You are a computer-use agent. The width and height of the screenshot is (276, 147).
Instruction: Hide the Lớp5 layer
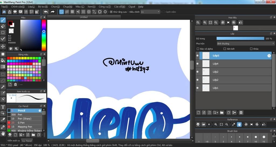[x=198, y=56]
